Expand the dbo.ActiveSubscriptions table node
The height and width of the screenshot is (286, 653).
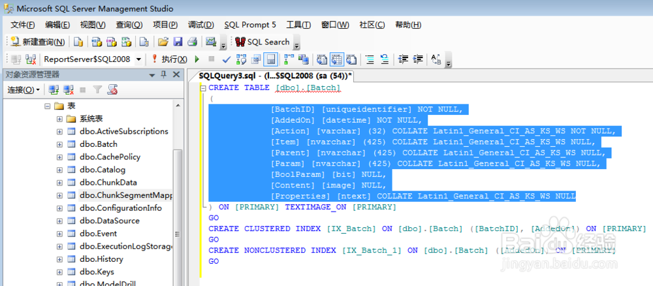[59, 131]
